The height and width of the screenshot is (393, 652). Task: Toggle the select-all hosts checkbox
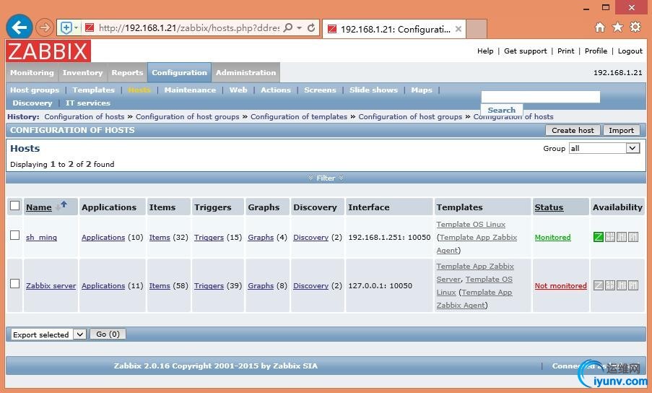[x=15, y=205]
